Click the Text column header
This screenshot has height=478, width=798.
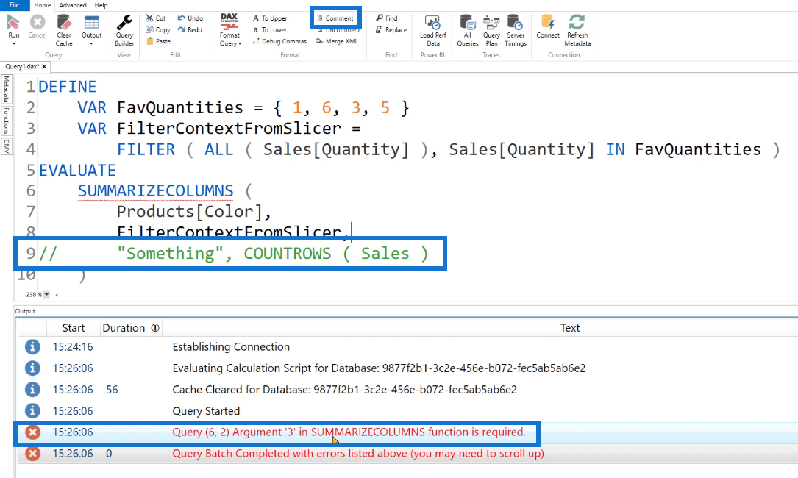click(x=570, y=328)
